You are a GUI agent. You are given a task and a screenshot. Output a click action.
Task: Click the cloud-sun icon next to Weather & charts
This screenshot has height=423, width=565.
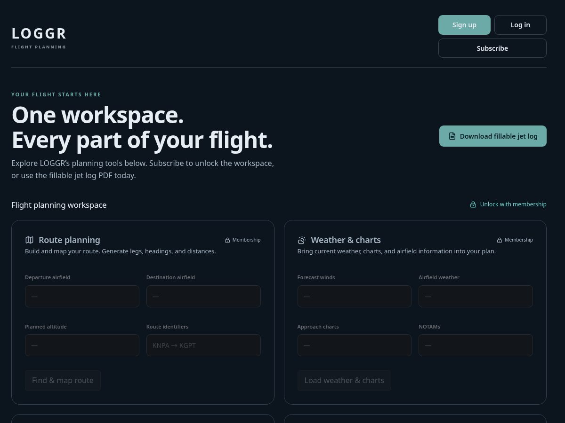[302, 240]
